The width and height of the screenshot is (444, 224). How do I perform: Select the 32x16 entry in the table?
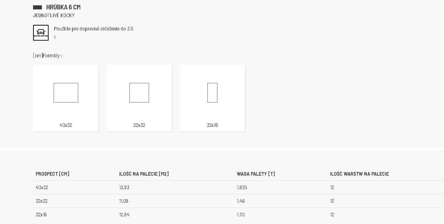click(41, 215)
